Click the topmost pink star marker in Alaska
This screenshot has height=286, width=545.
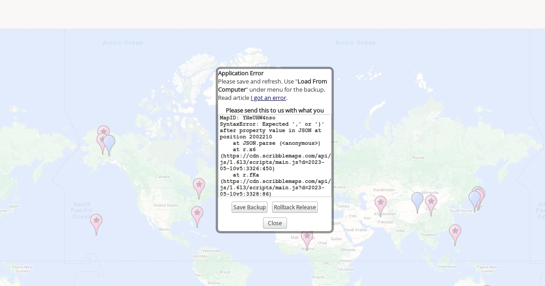pyautogui.click(x=104, y=131)
